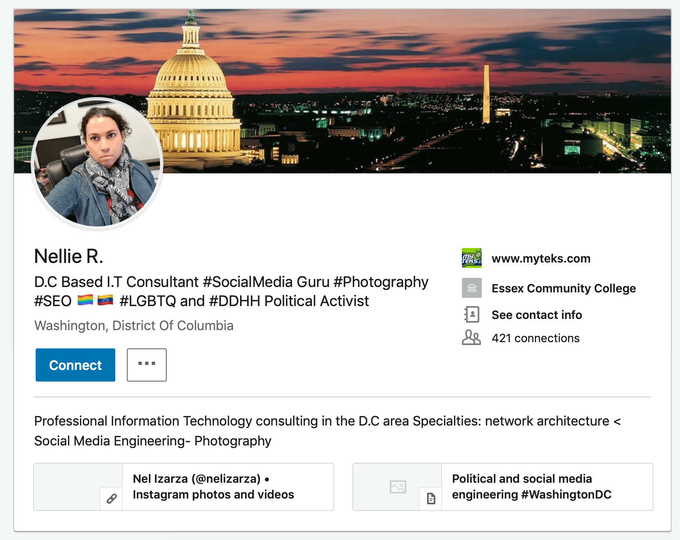Click the myteks company logo icon

pyautogui.click(x=472, y=258)
